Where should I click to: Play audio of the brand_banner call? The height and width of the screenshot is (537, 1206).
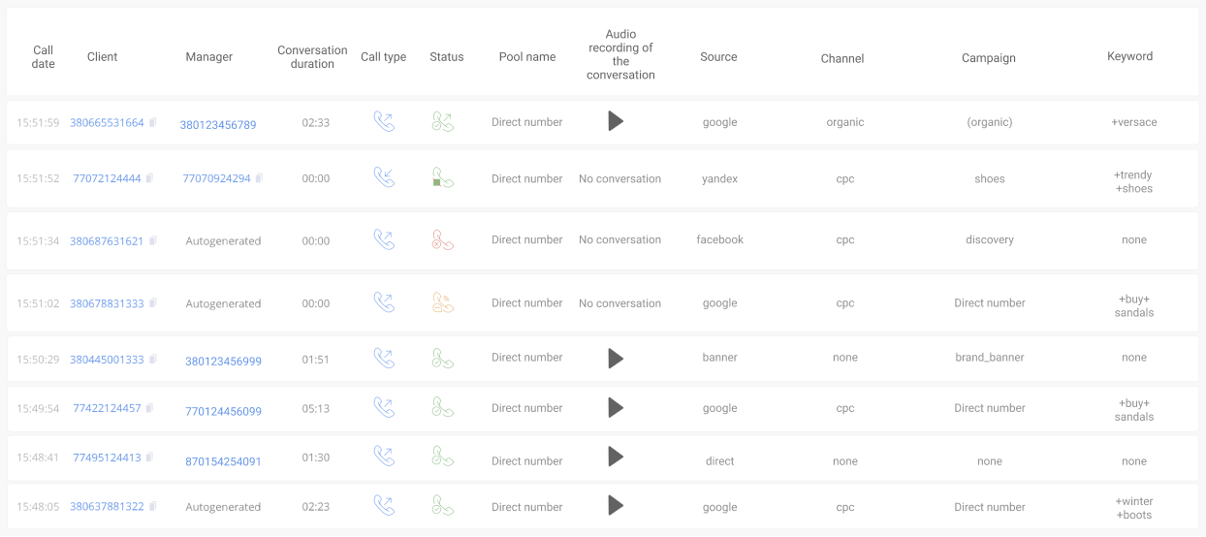pos(615,359)
